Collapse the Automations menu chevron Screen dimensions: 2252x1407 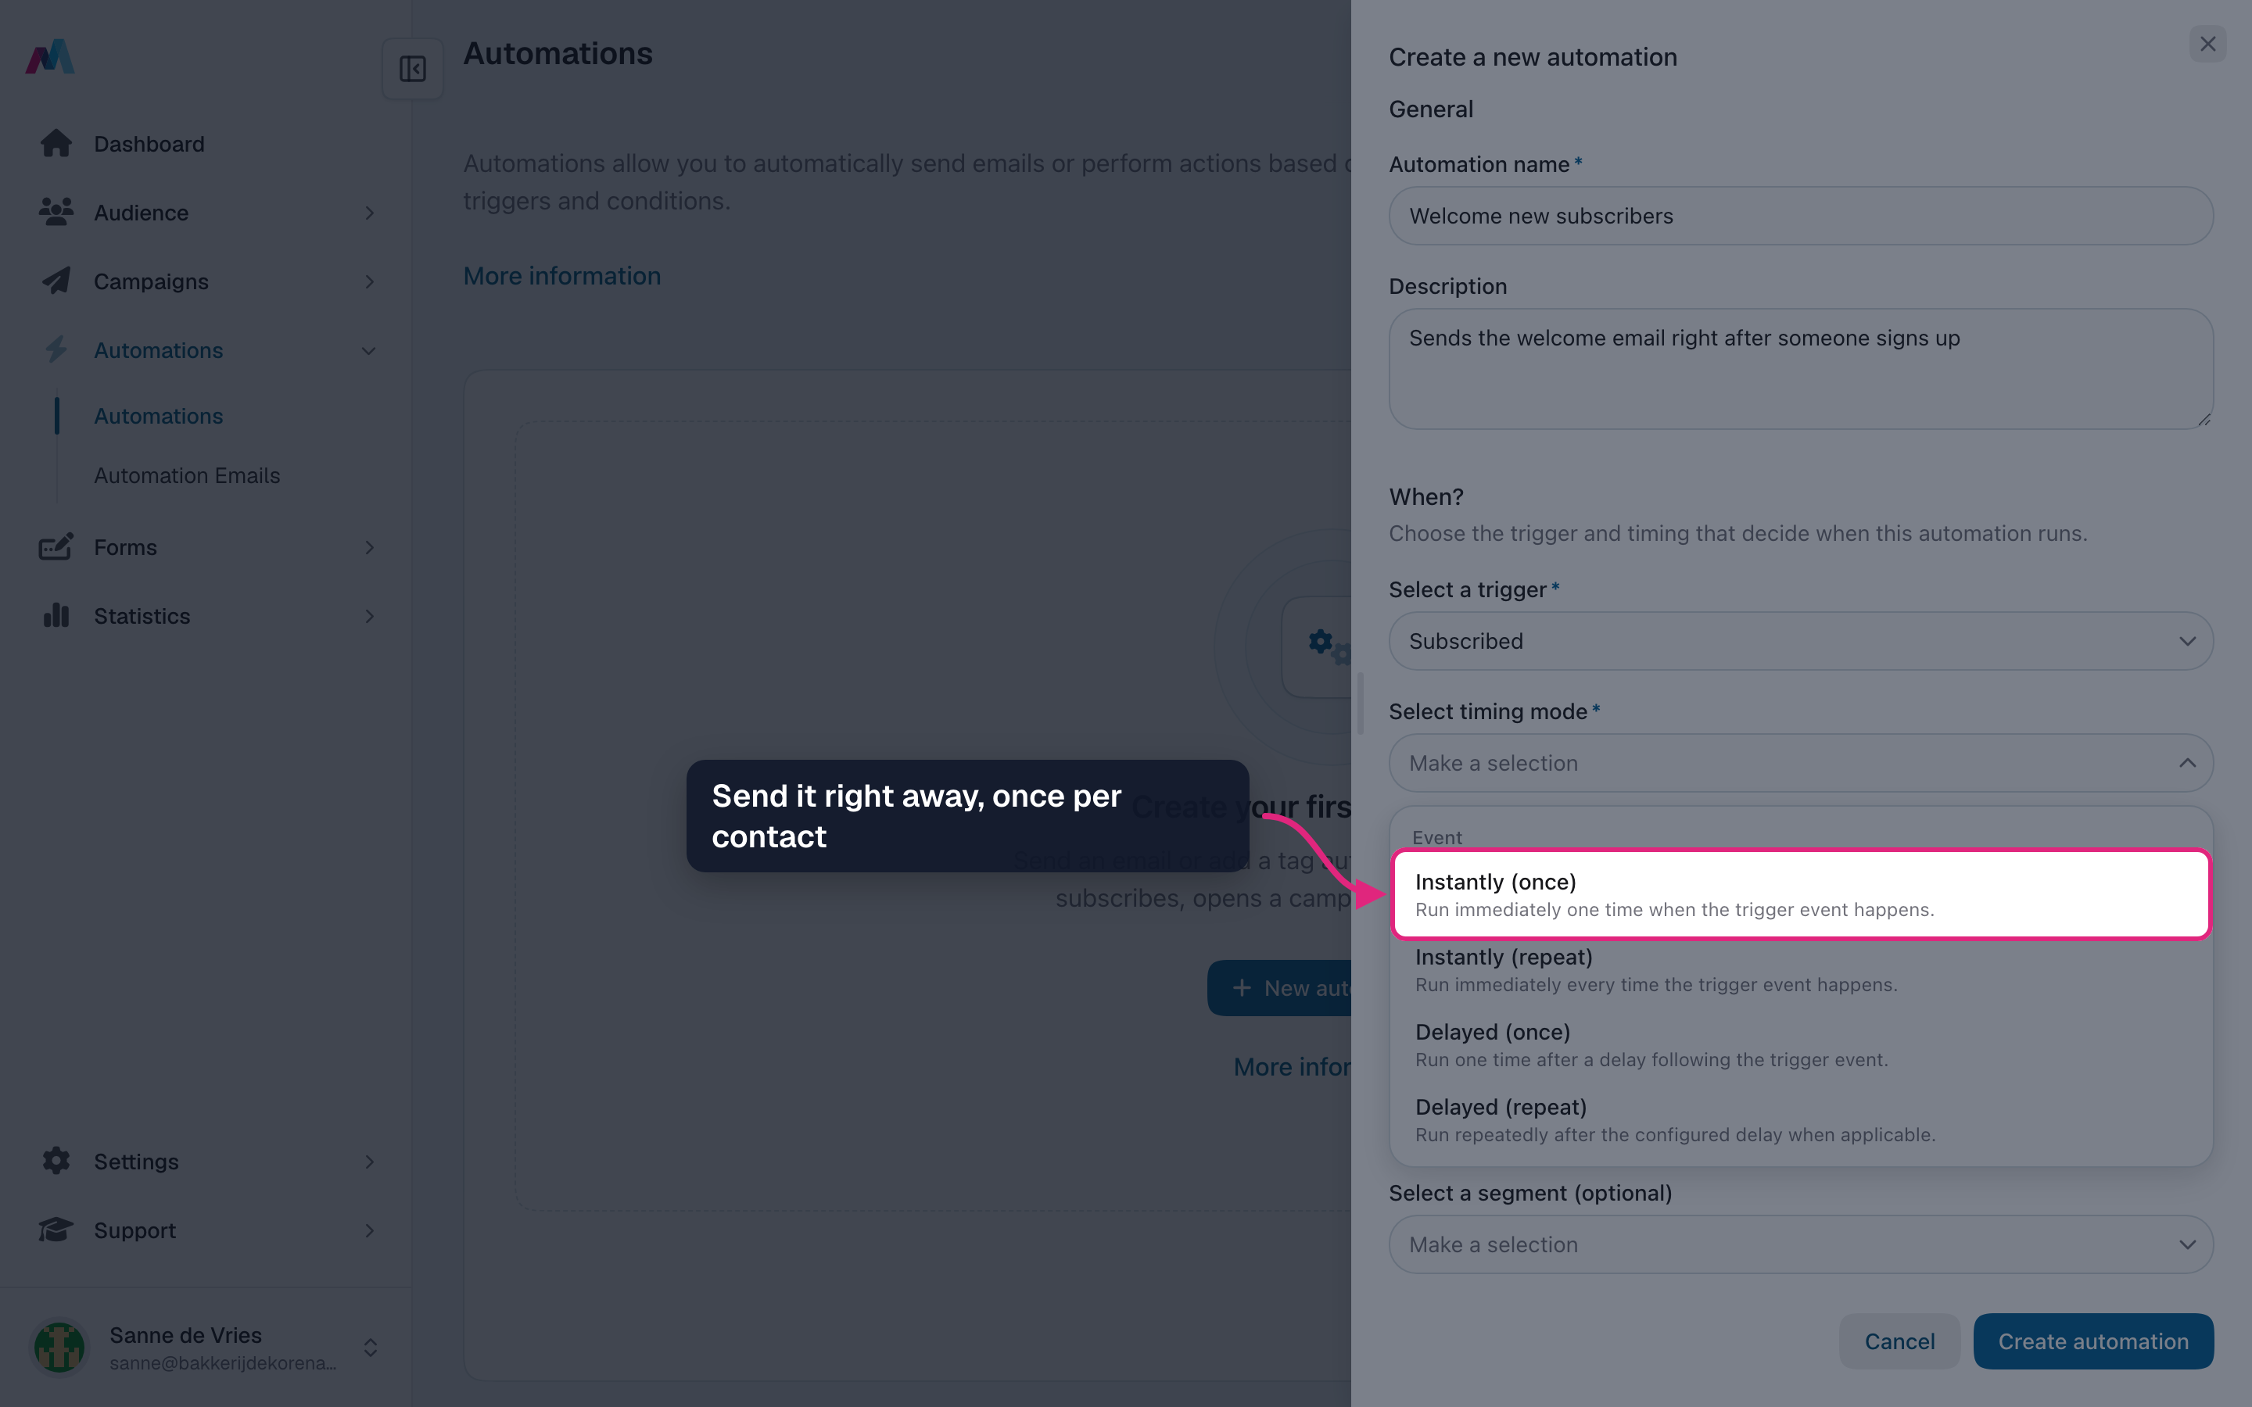(x=368, y=351)
